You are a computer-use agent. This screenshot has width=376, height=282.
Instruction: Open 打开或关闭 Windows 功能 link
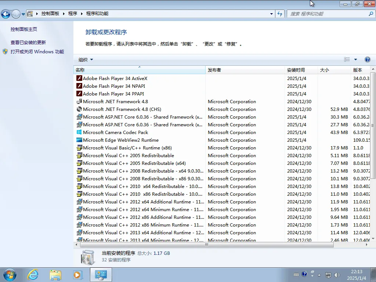[x=37, y=51]
